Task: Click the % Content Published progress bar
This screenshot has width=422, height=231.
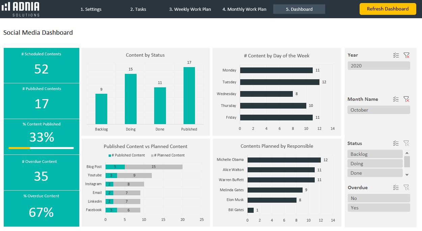Action: pyautogui.click(x=41, y=148)
